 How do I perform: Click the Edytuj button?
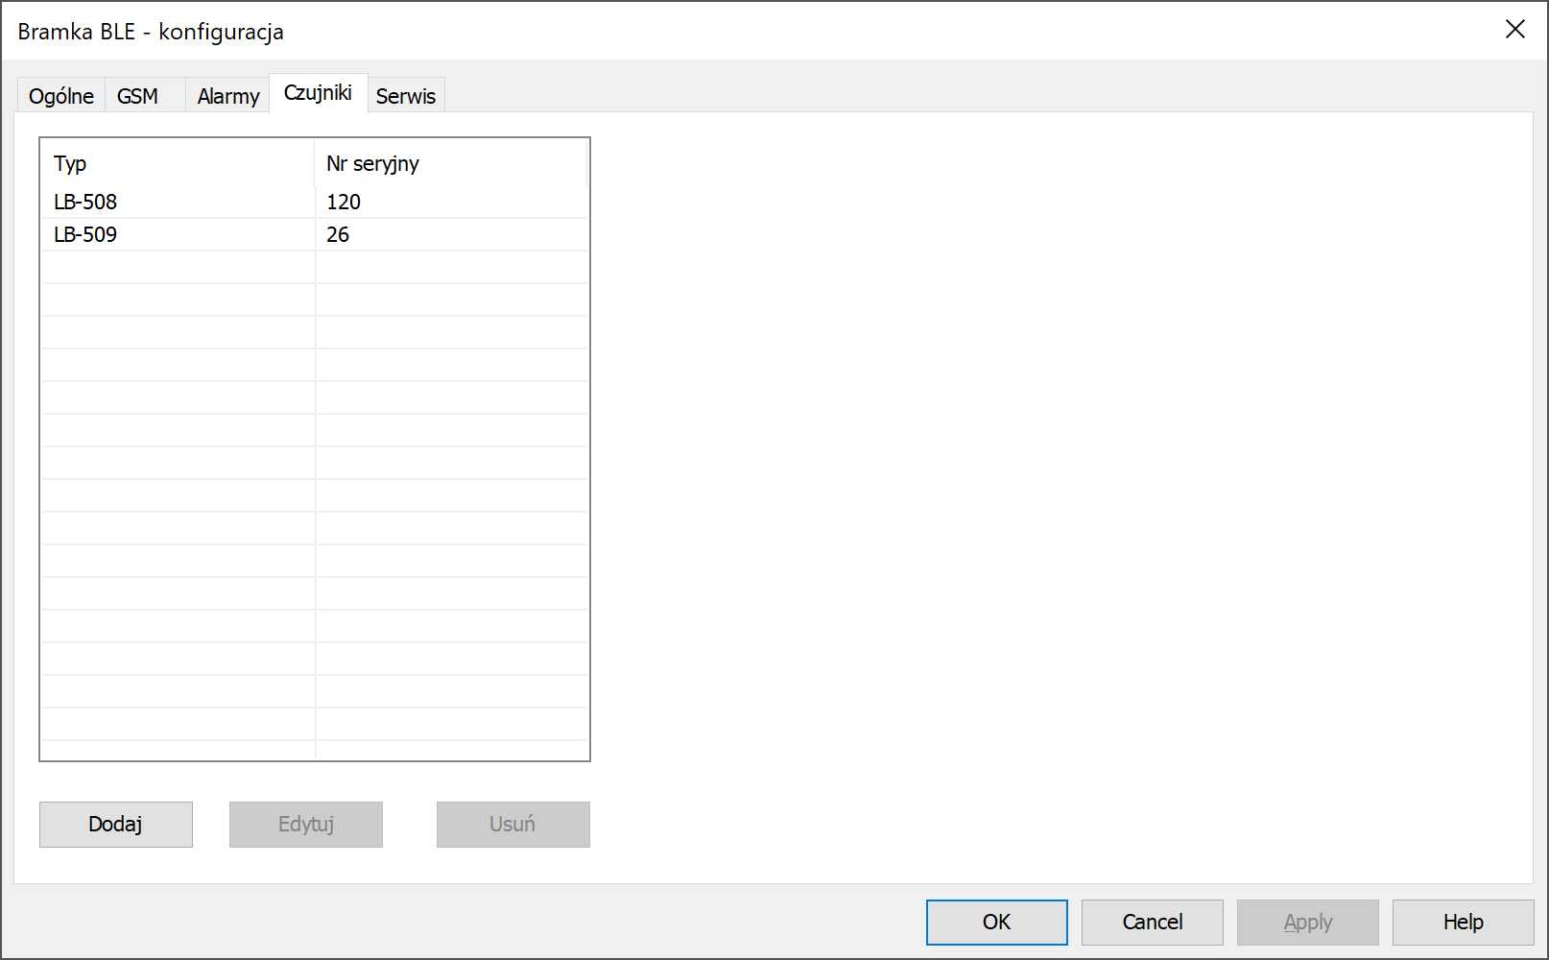click(x=306, y=825)
